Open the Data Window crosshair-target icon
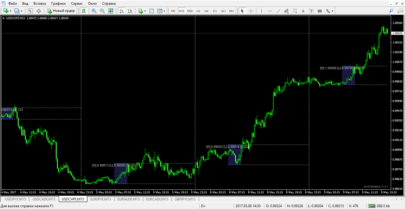This screenshot has width=405, height=209. [39, 11]
